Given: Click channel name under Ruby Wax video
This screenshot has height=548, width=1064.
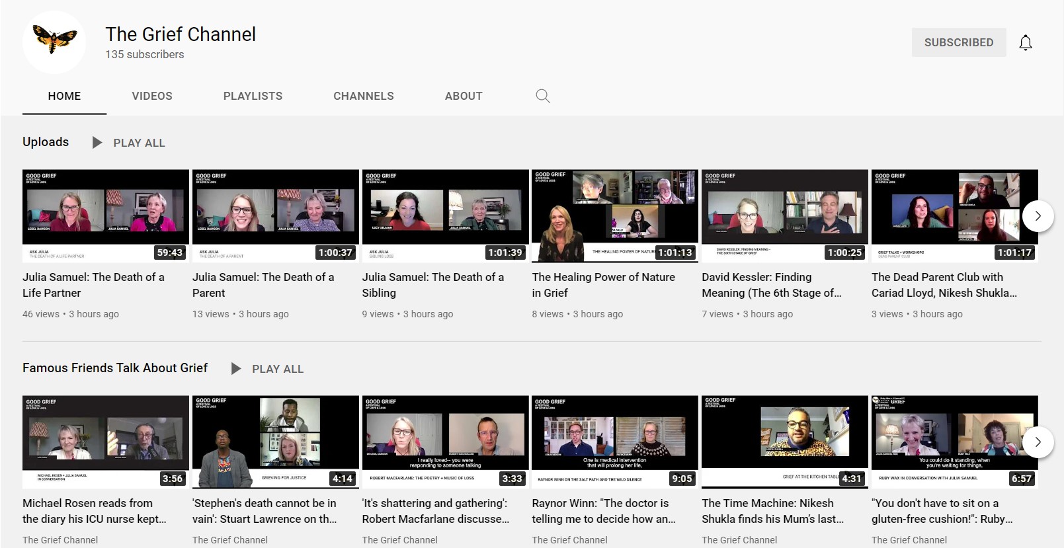Looking at the screenshot, I should (909, 540).
